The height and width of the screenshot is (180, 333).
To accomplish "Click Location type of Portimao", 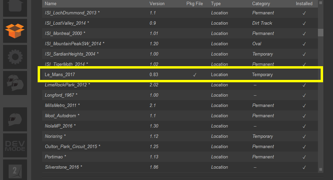I will [219, 157].
